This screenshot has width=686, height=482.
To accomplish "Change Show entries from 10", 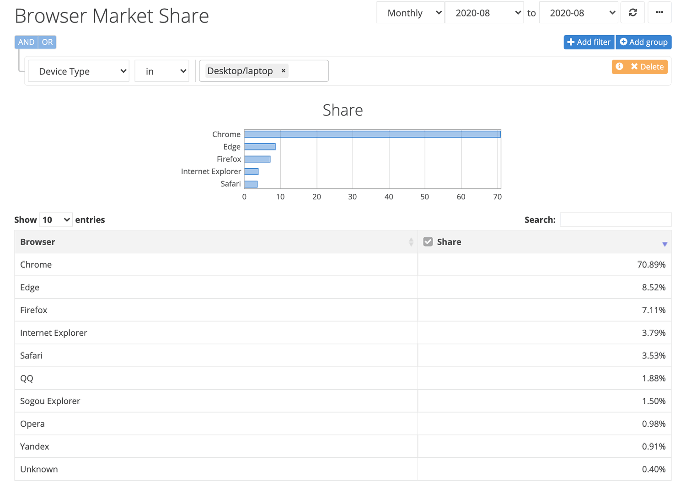I will 55,220.
